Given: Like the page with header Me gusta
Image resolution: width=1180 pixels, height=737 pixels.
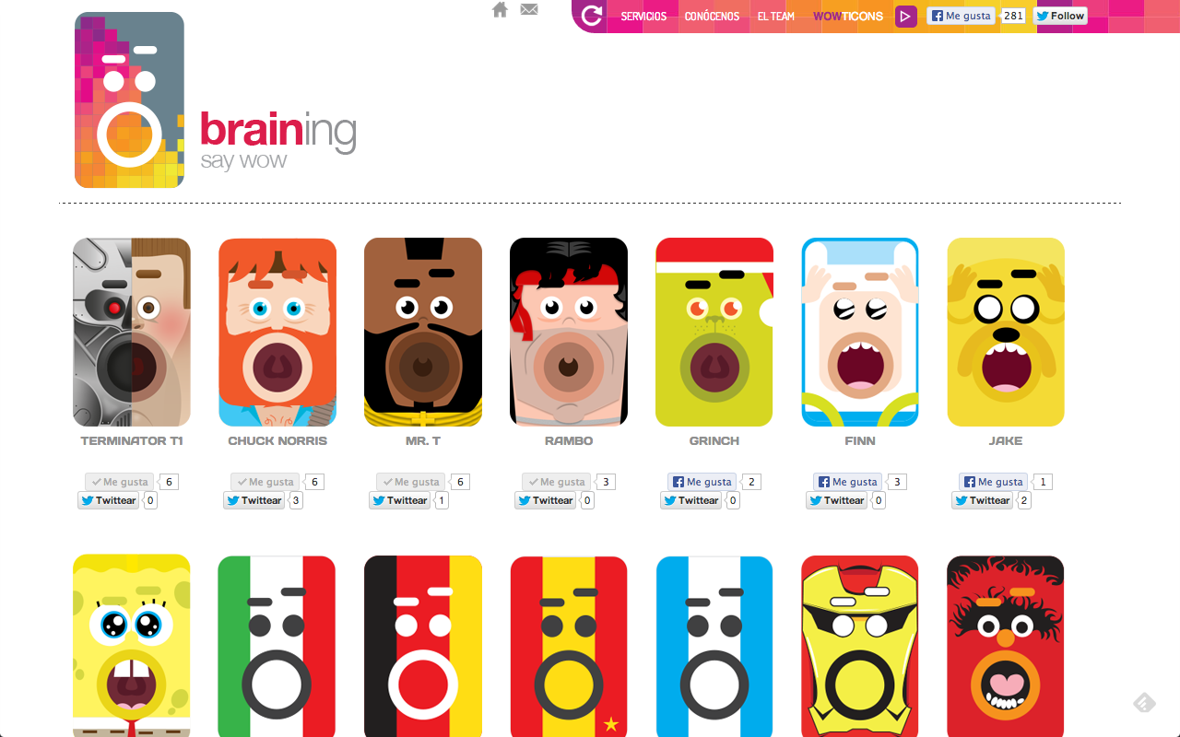Looking at the screenshot, I should [961, 16].
